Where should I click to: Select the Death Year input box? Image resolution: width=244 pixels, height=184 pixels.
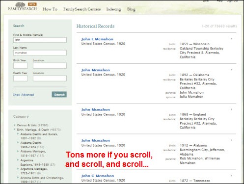pyautogui.click(x=21, y=79)
